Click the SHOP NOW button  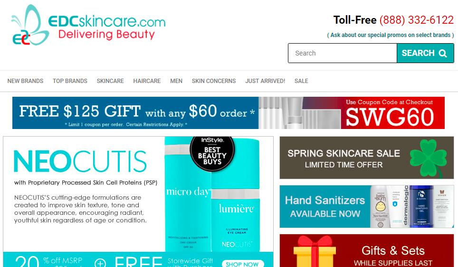click(x=242, y=264)
